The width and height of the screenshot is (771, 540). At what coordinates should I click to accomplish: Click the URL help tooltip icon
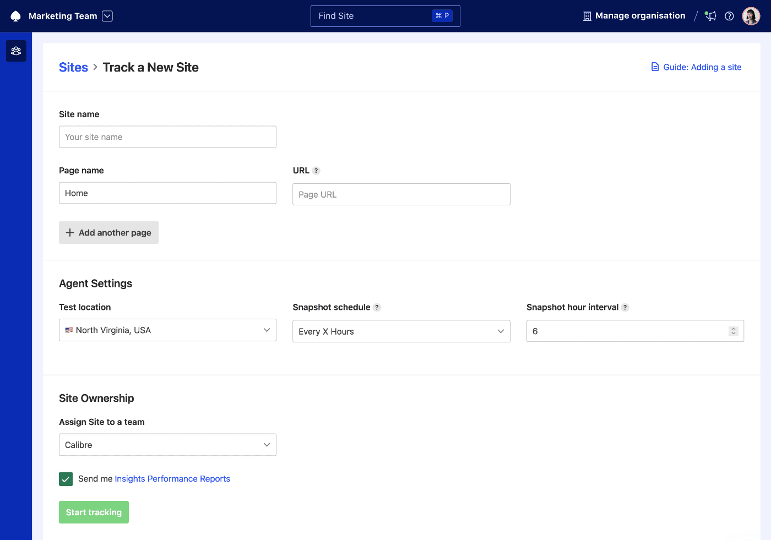pos(315,171)
